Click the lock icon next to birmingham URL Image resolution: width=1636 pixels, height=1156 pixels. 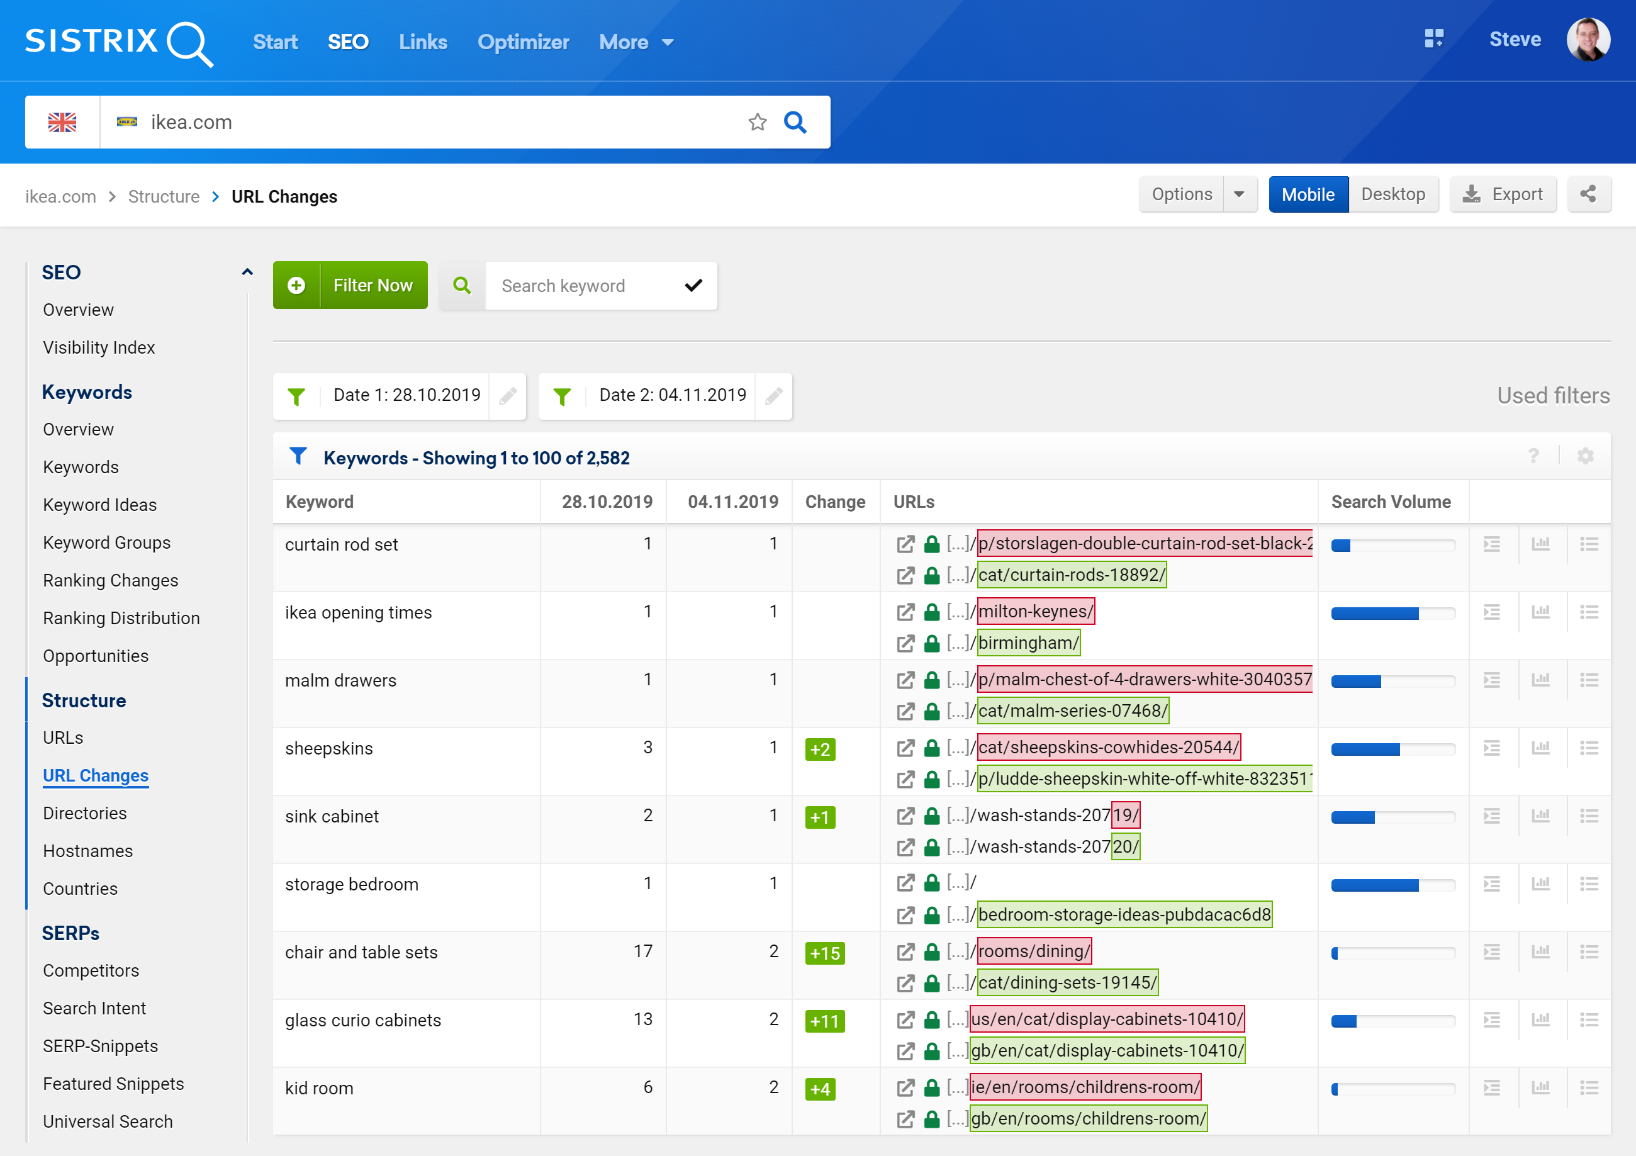(x=931, y=644)
